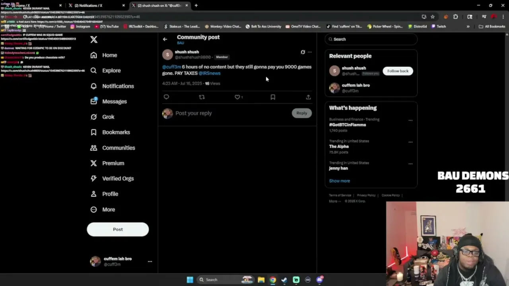Open account menu dots beside cuffem lah bro
The image size is (509, 286).
[150, 261]
